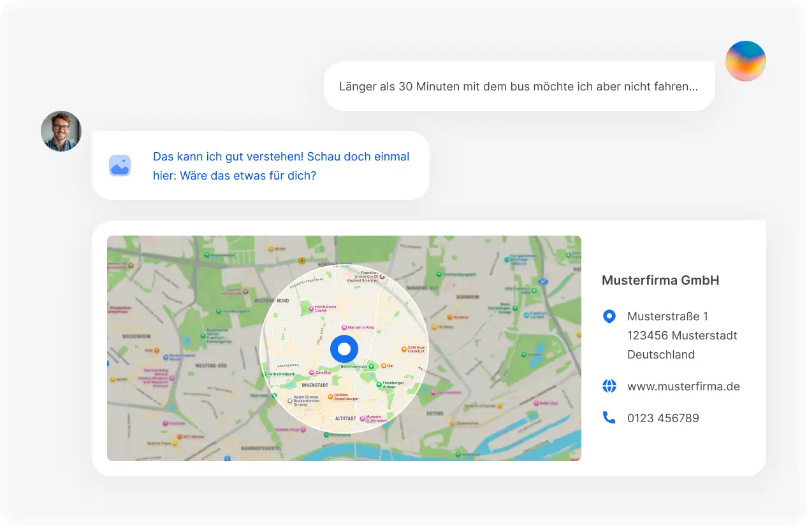This screenshot has width=807, height=526.
Task: Select the Café Buur Frankfurt map pin
Action: pyautogui.click(x=403, y=349)
